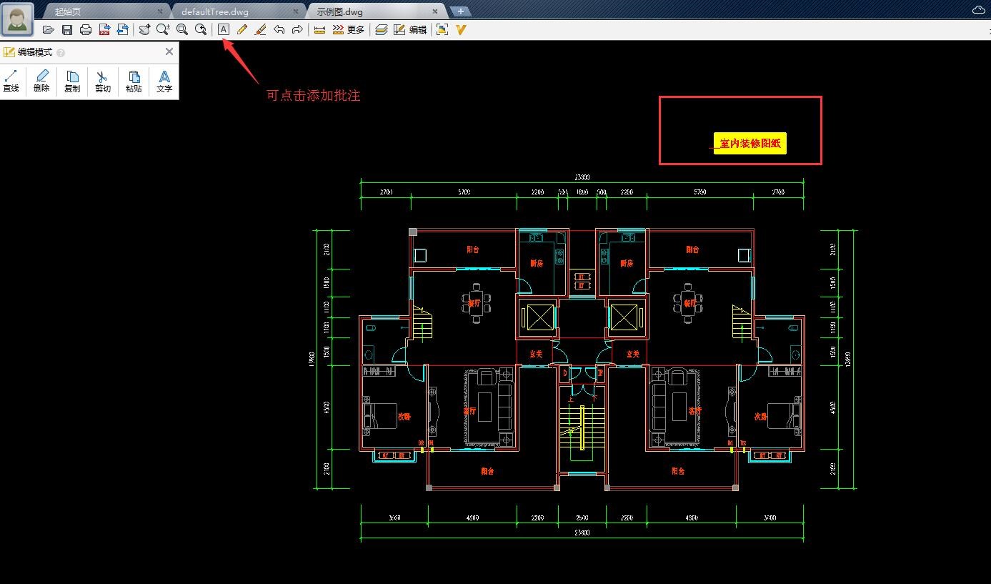Select the 直线 line drawing tool
The image size is (991, 584).
[11, 80]
